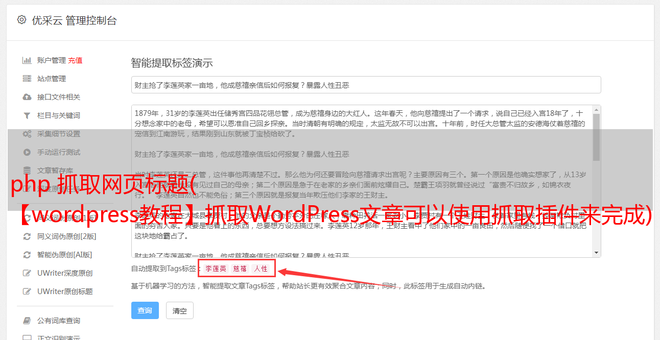
Task: Click the 清空 button
Action: click(180, 310)
